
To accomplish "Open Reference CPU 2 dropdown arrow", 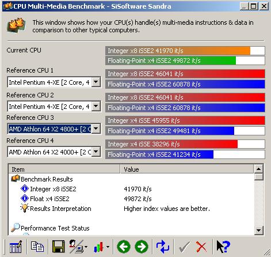I will (x=96, y=106).
